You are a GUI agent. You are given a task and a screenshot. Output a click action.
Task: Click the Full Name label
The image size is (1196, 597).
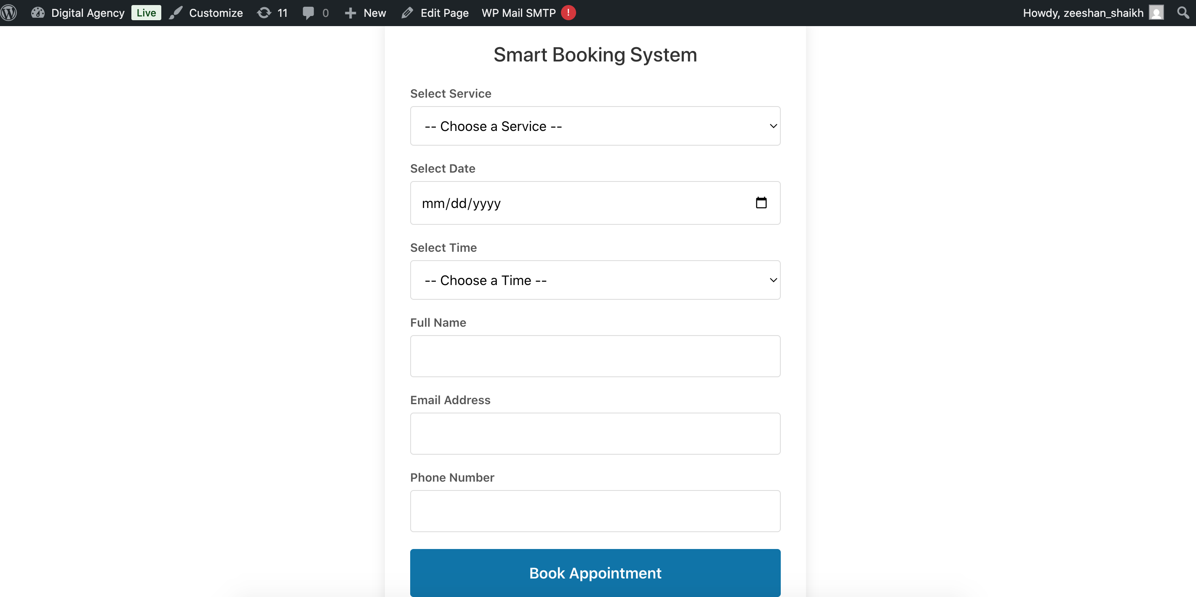(438, 322)
